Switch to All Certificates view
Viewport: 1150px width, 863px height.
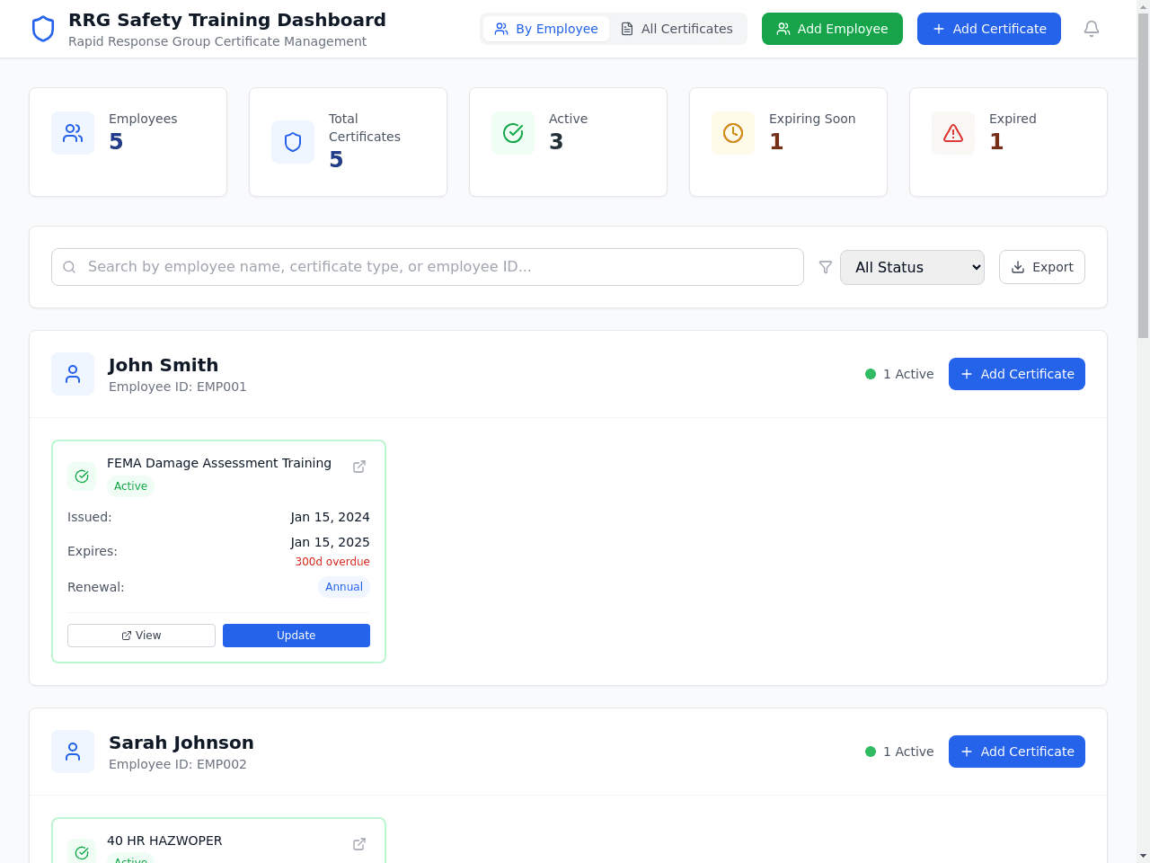pos(677,29)
